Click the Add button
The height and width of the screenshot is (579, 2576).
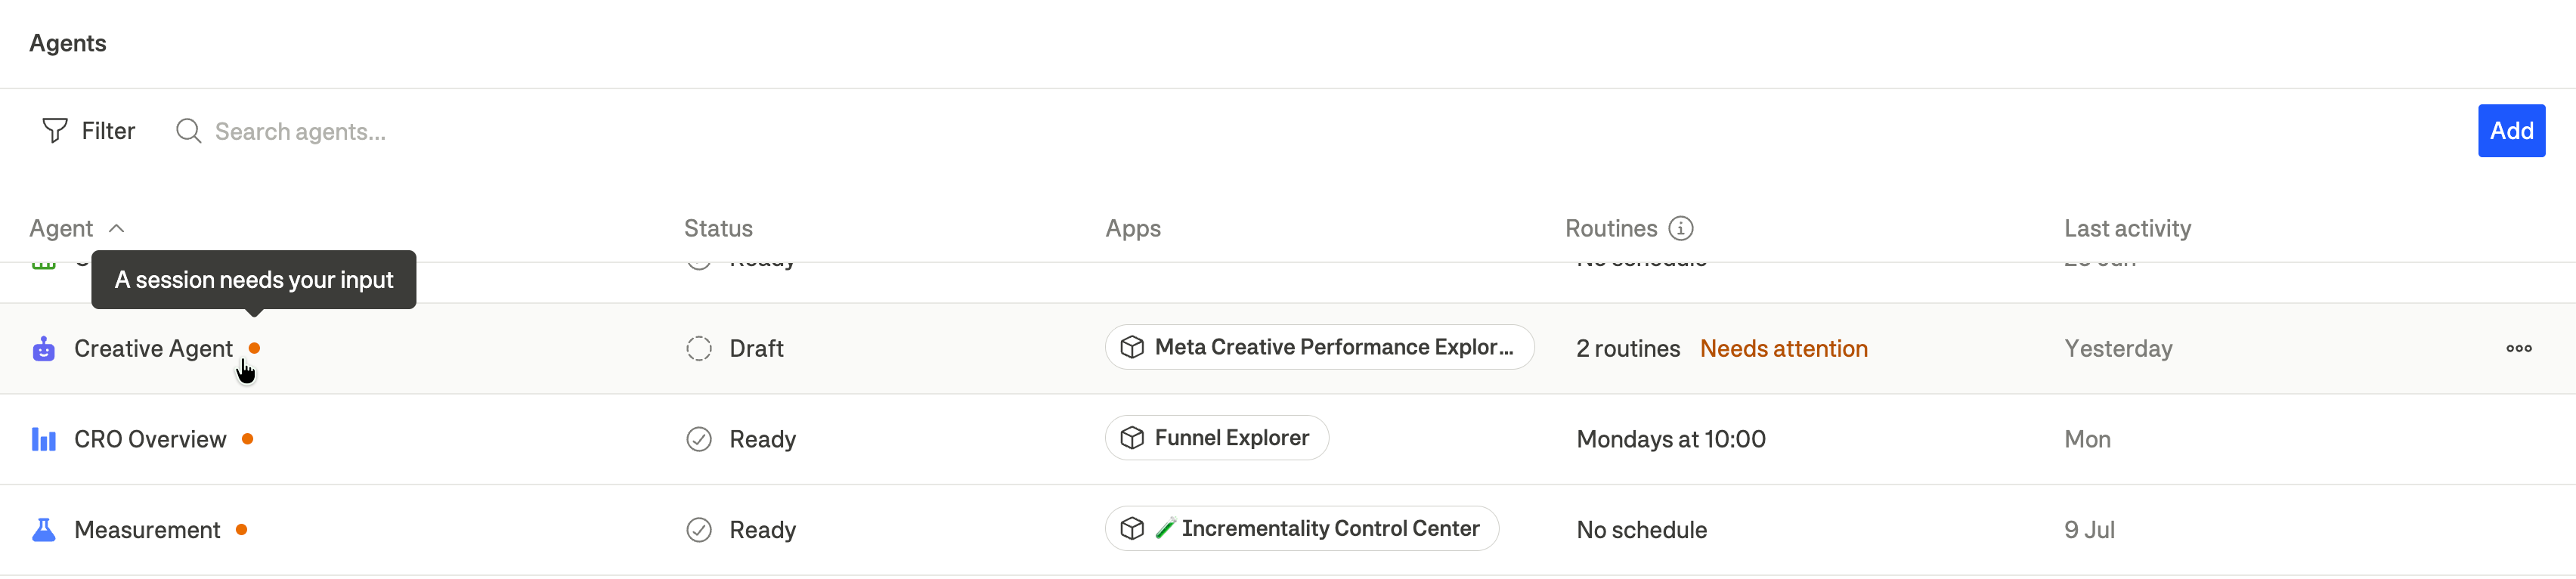2510,131
